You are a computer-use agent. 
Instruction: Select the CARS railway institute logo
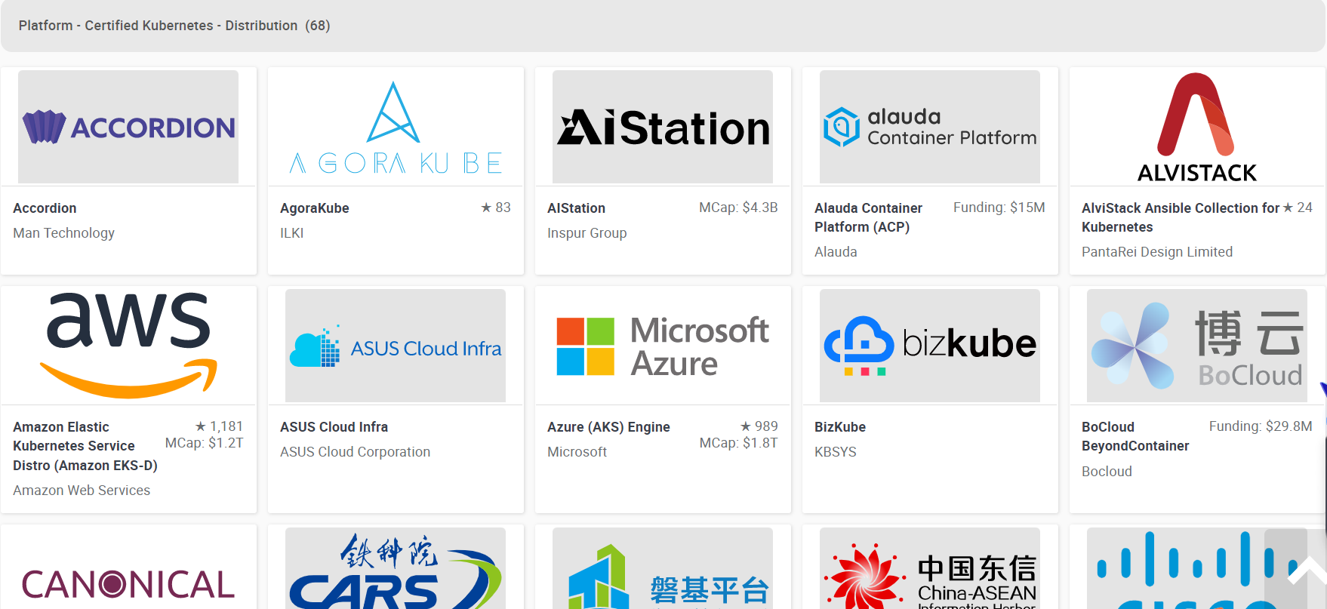(x=396, y=569)
